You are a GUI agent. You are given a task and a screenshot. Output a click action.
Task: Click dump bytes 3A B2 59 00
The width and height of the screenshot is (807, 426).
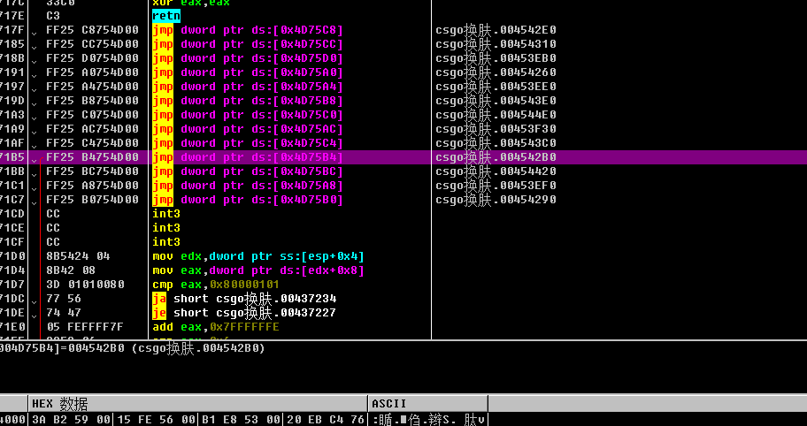click(71, 419)
